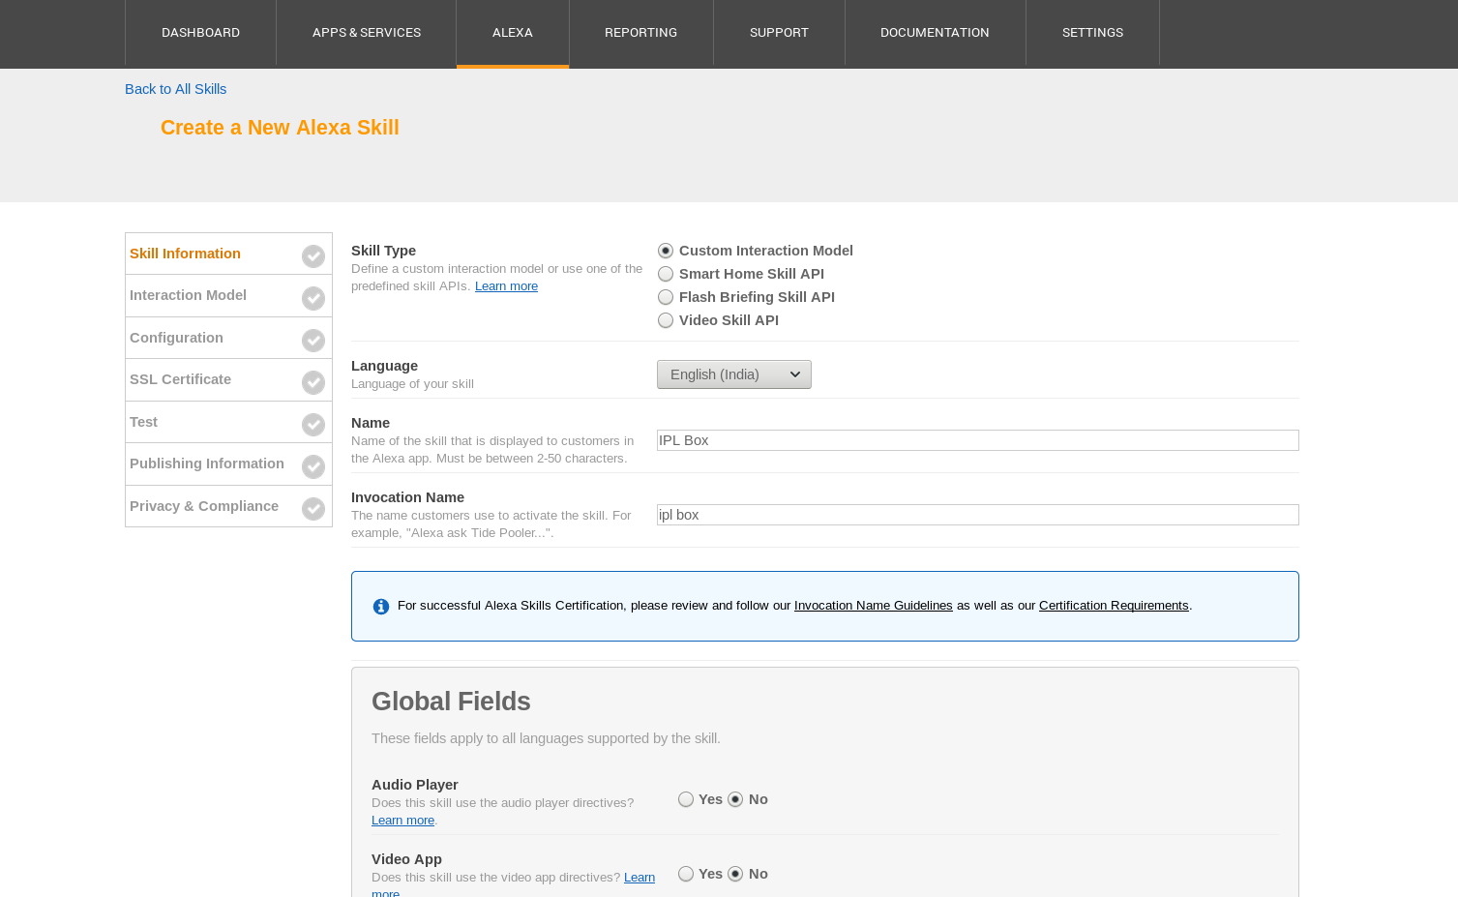Click the Invocation Name field containing ipl box
The height and width of the screenshot is (897, 1458).
pos(977,515)
